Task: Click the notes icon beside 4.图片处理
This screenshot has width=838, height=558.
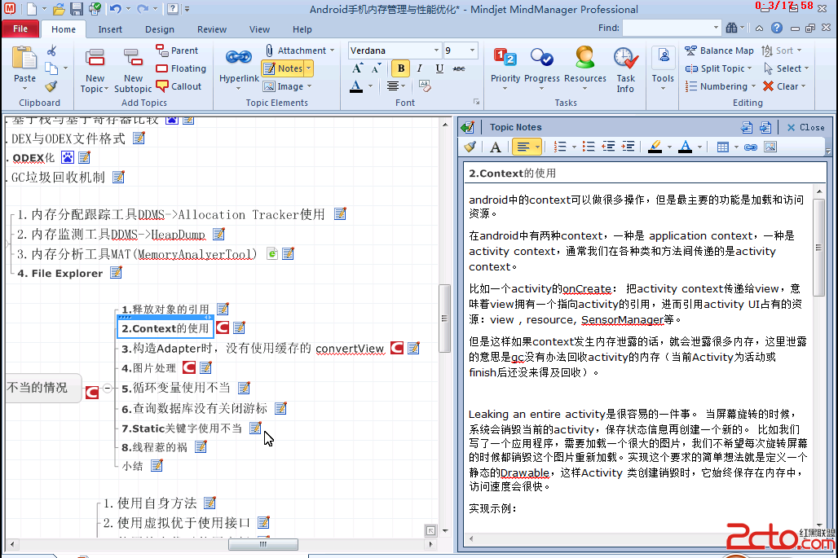Action: (x=205, y=367)
